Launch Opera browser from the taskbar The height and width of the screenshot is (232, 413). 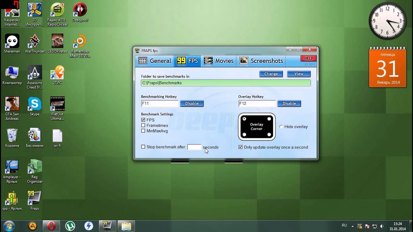pyautogui.click(x=51, y=226)
